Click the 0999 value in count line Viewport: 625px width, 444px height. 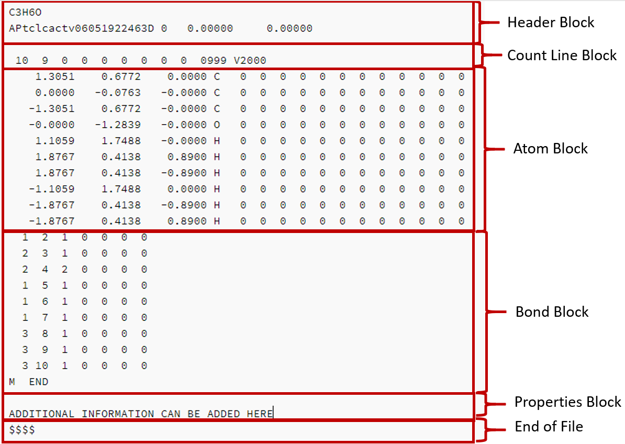[213, 61]
